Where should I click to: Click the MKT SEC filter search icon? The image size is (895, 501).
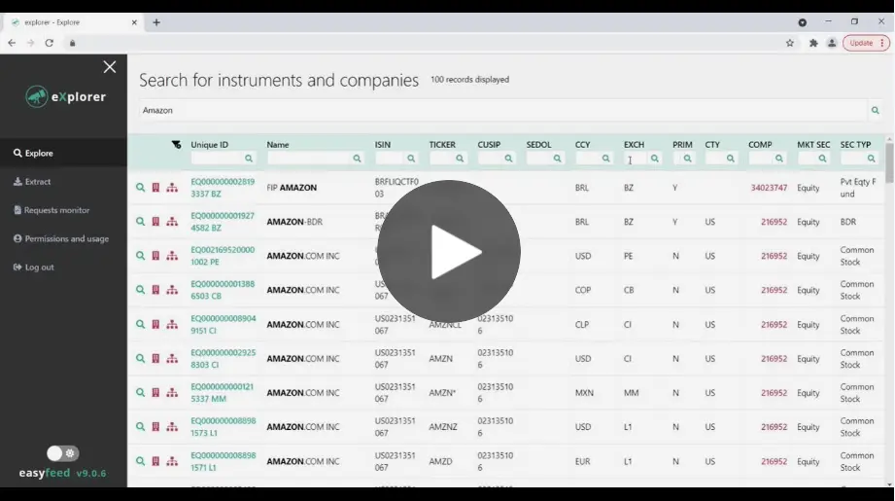pyautogui.click(x=822, y=159)
